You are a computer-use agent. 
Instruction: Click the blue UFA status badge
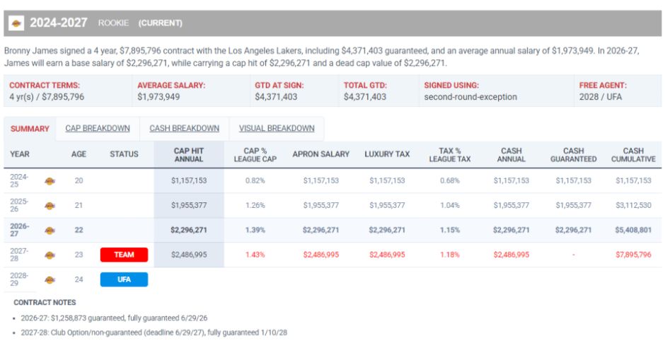pos(124,279)
